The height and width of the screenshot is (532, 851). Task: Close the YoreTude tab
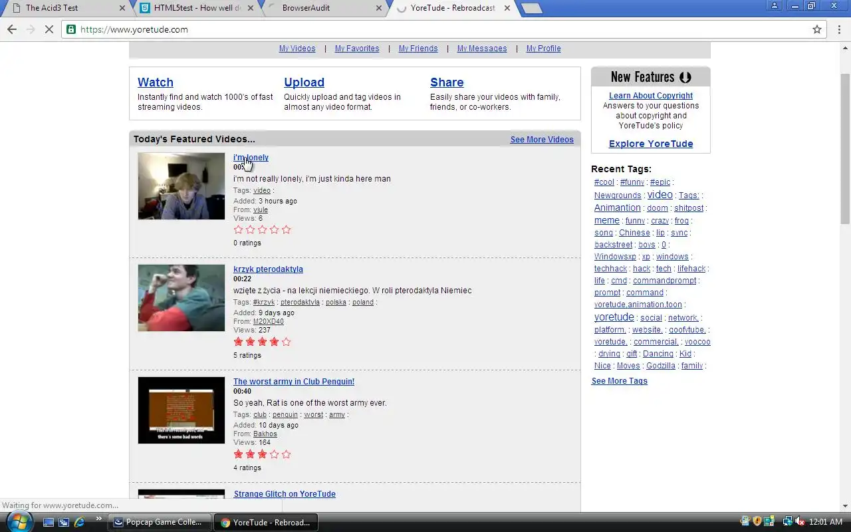point(507,8)
